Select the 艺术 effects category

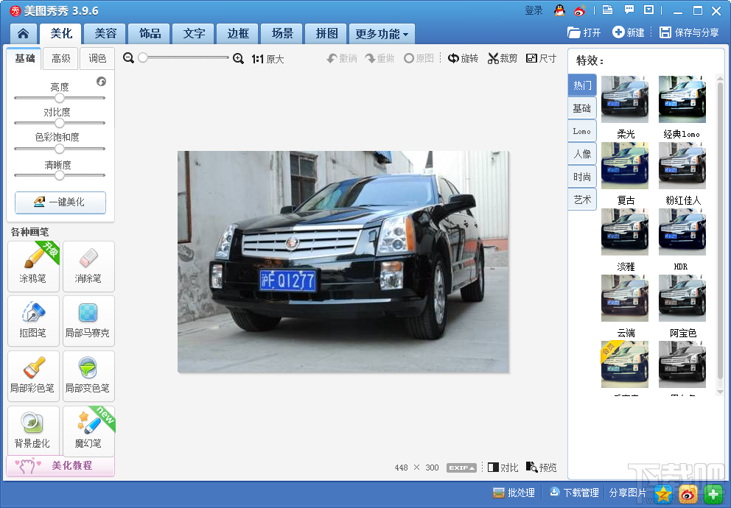pyautogui.click(x=582, y=200)
